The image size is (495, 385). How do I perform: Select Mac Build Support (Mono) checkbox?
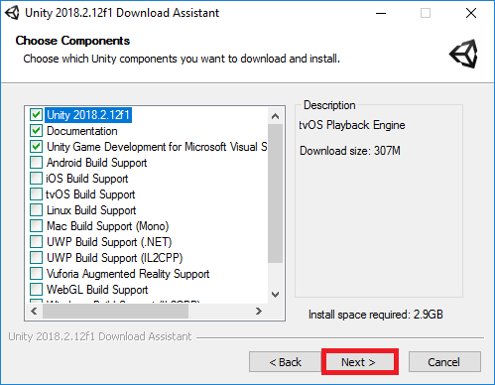(36, 226)
